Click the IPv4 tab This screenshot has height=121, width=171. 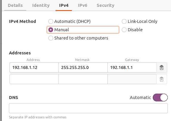click(64, 5)
